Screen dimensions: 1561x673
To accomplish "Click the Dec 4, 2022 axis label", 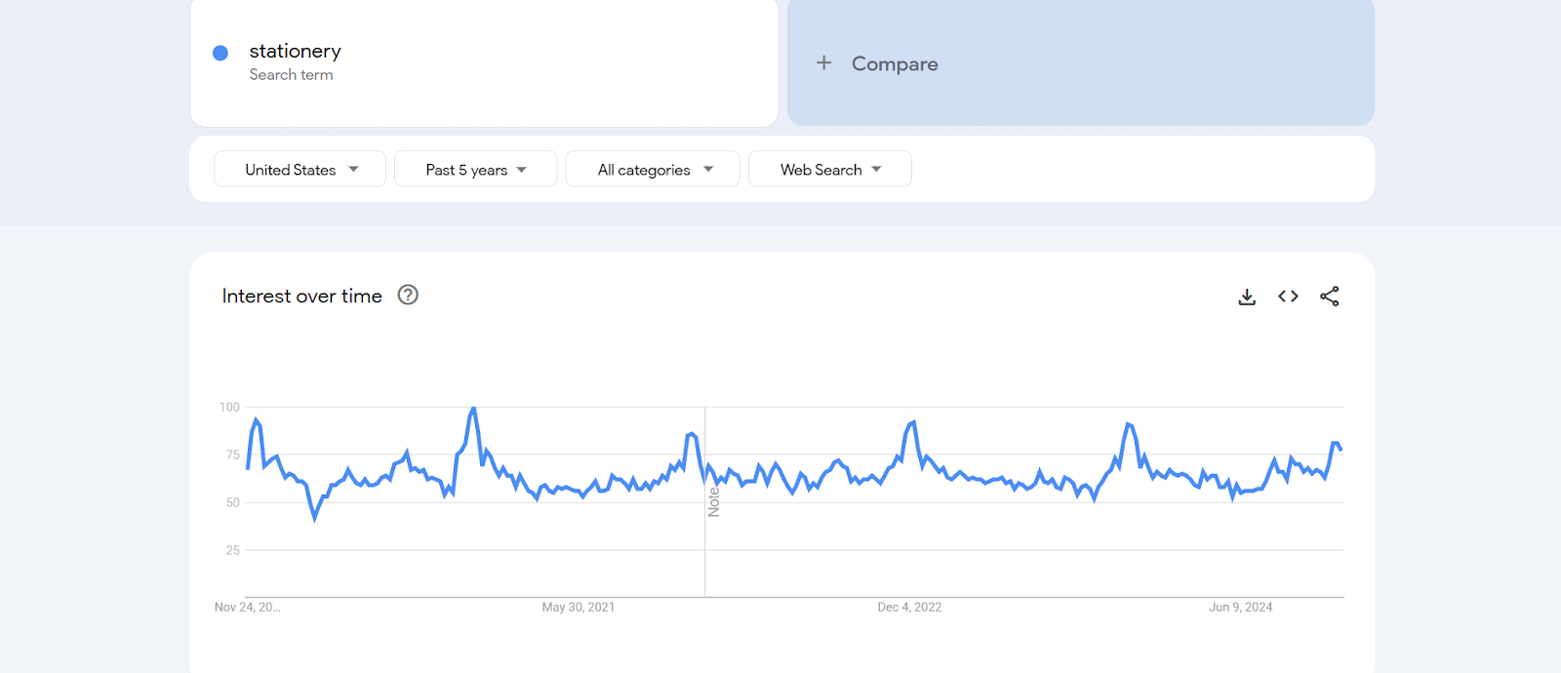I will click(909, 607).
